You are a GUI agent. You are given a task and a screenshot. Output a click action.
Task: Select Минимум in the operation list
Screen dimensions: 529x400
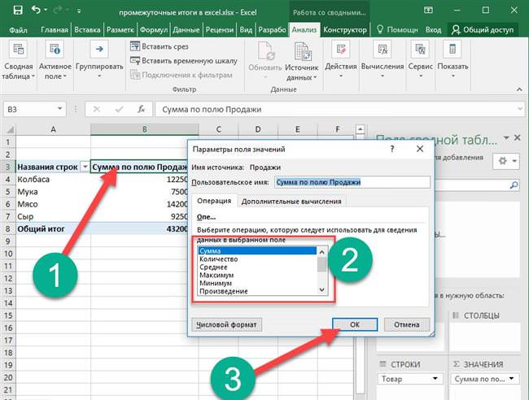point(257,283)
